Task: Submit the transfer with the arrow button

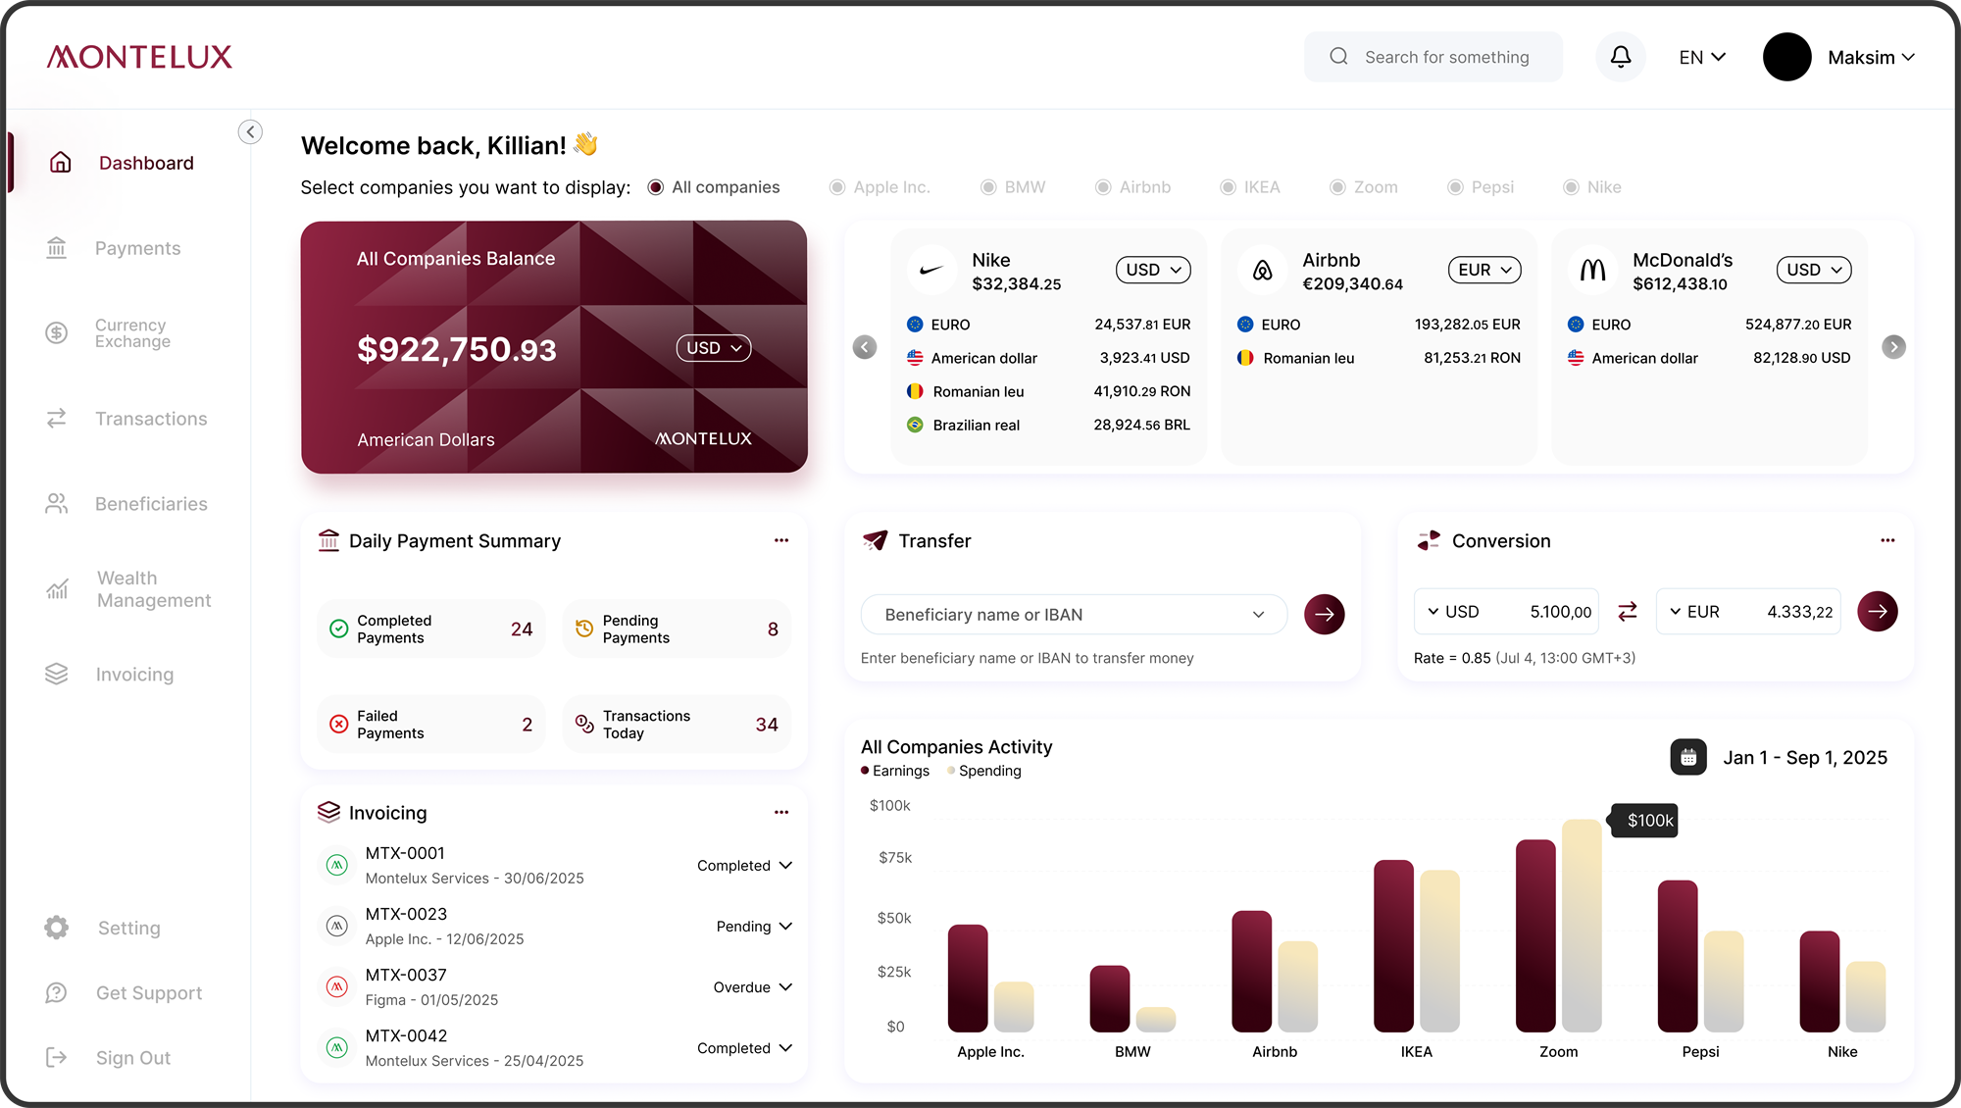Action: 1325,615
